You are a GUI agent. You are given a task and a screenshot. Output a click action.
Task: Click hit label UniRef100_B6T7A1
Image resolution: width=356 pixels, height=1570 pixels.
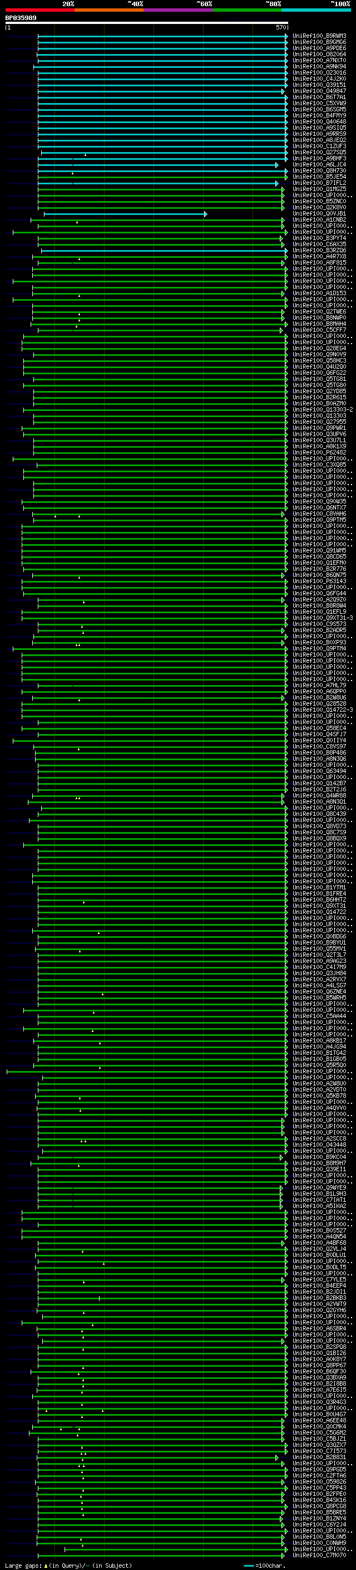point(319,97)
